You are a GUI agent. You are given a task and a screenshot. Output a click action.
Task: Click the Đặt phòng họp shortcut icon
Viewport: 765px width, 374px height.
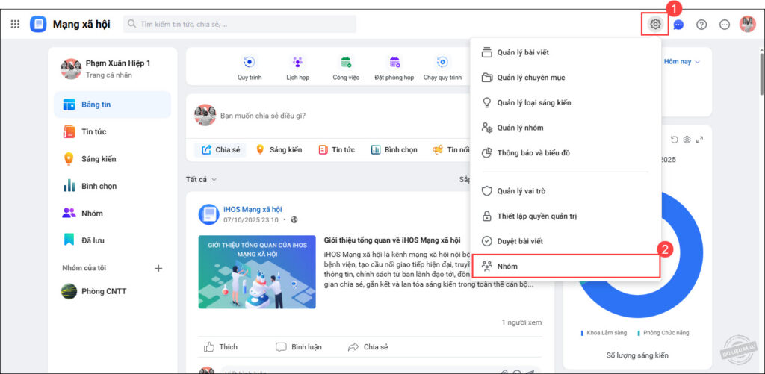click(x=394, y=62)
